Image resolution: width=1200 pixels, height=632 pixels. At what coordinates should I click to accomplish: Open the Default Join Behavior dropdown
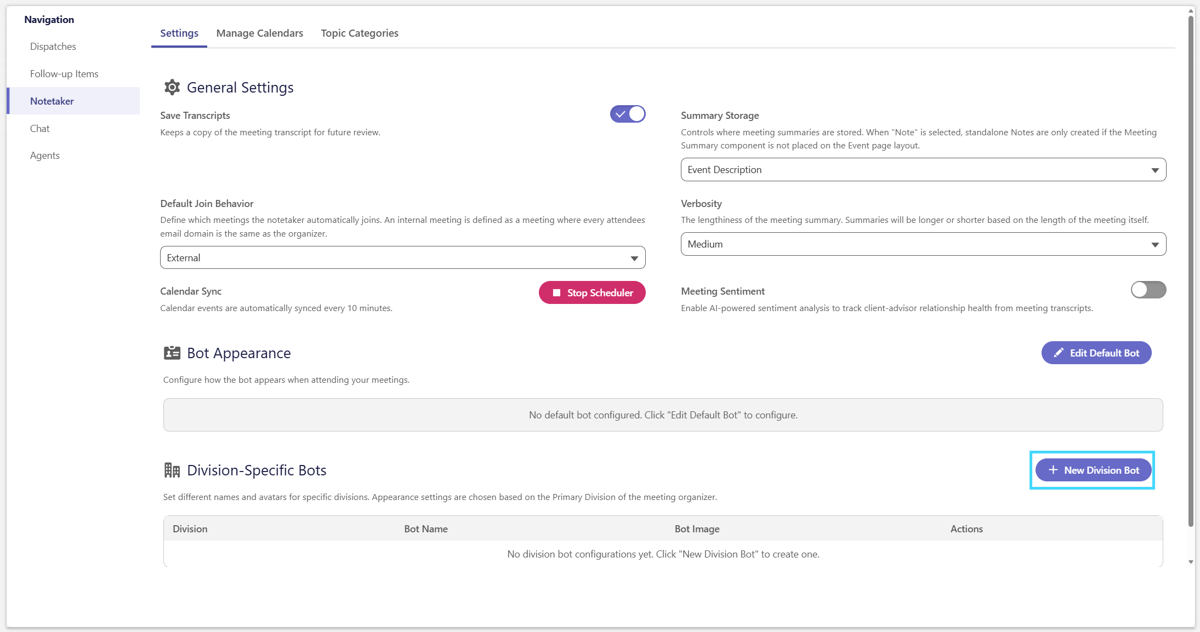tap(402, 257)
